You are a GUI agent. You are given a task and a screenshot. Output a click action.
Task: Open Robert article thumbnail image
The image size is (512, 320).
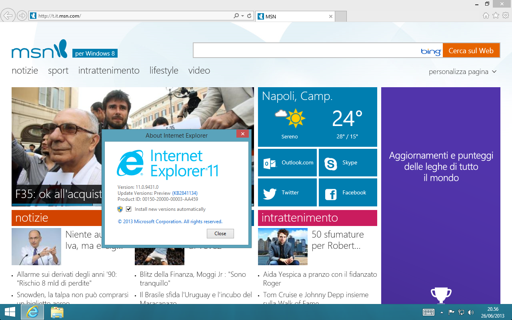(x=283, y=246)
